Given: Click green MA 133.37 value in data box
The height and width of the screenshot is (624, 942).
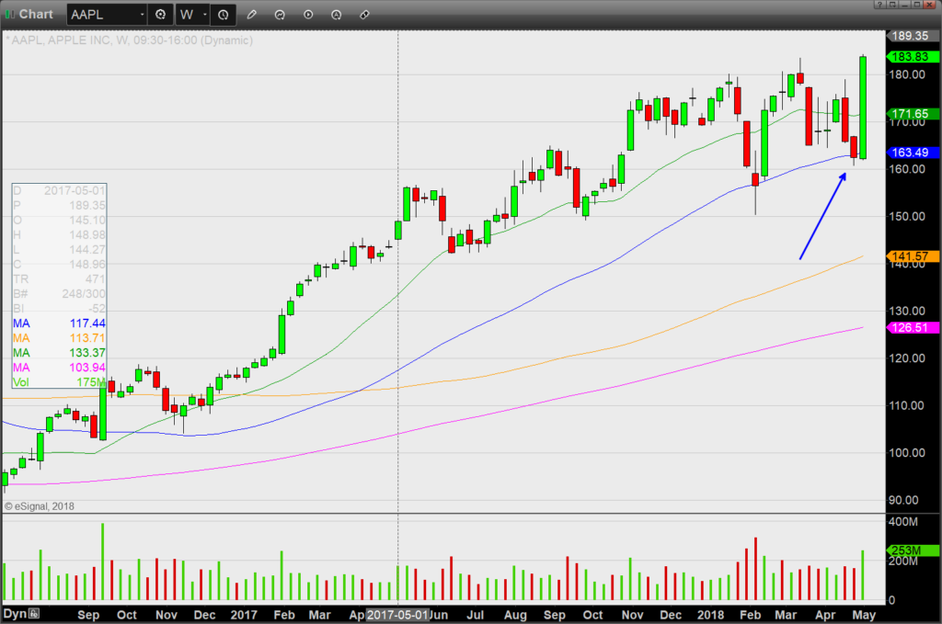Looking at the screenshot, I should (x=87, y=353).
